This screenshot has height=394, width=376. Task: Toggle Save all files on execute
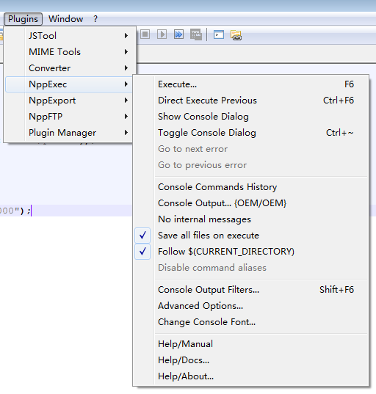[x=250, y=236]
